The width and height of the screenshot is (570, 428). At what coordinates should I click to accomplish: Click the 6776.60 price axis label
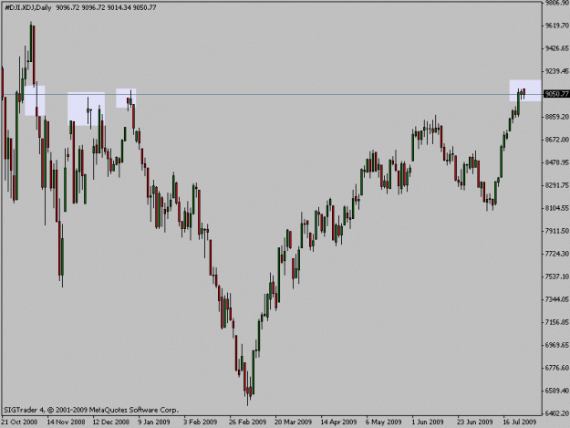click(556, 368)
